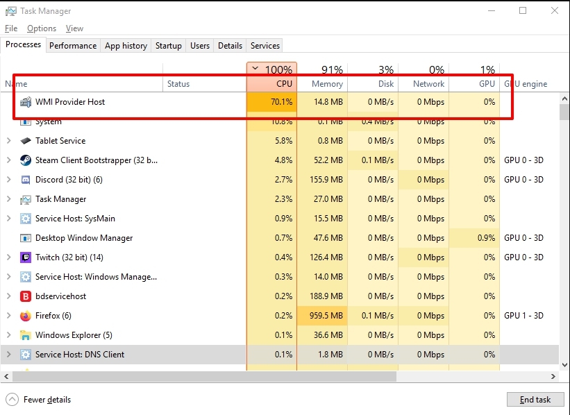
Task: Switch to the App history tab
Action: [x=126, y=46]
